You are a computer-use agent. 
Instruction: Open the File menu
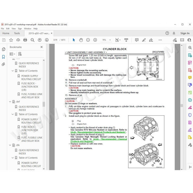click(x=2, y=29)
